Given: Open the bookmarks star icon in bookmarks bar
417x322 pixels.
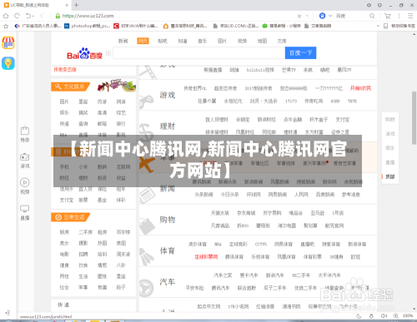Looking at the screenshot, I should [x=6, y=26].
